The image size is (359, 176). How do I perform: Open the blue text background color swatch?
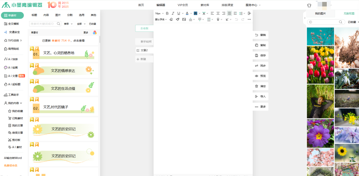(x=195, y=13)
